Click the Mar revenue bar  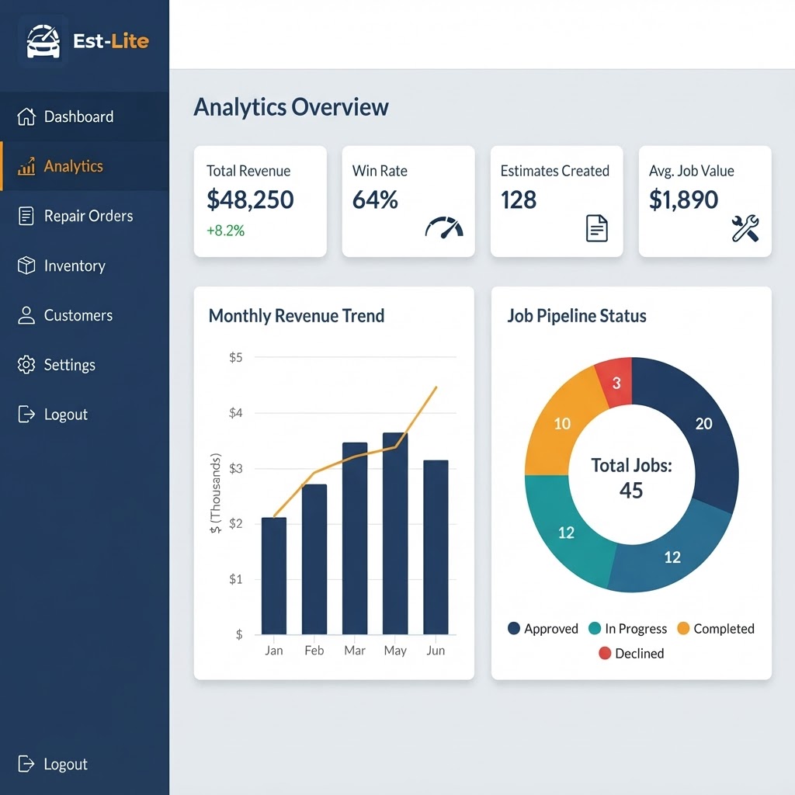355,539
